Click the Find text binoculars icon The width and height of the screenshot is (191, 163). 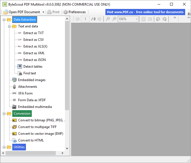pos(20,73)
